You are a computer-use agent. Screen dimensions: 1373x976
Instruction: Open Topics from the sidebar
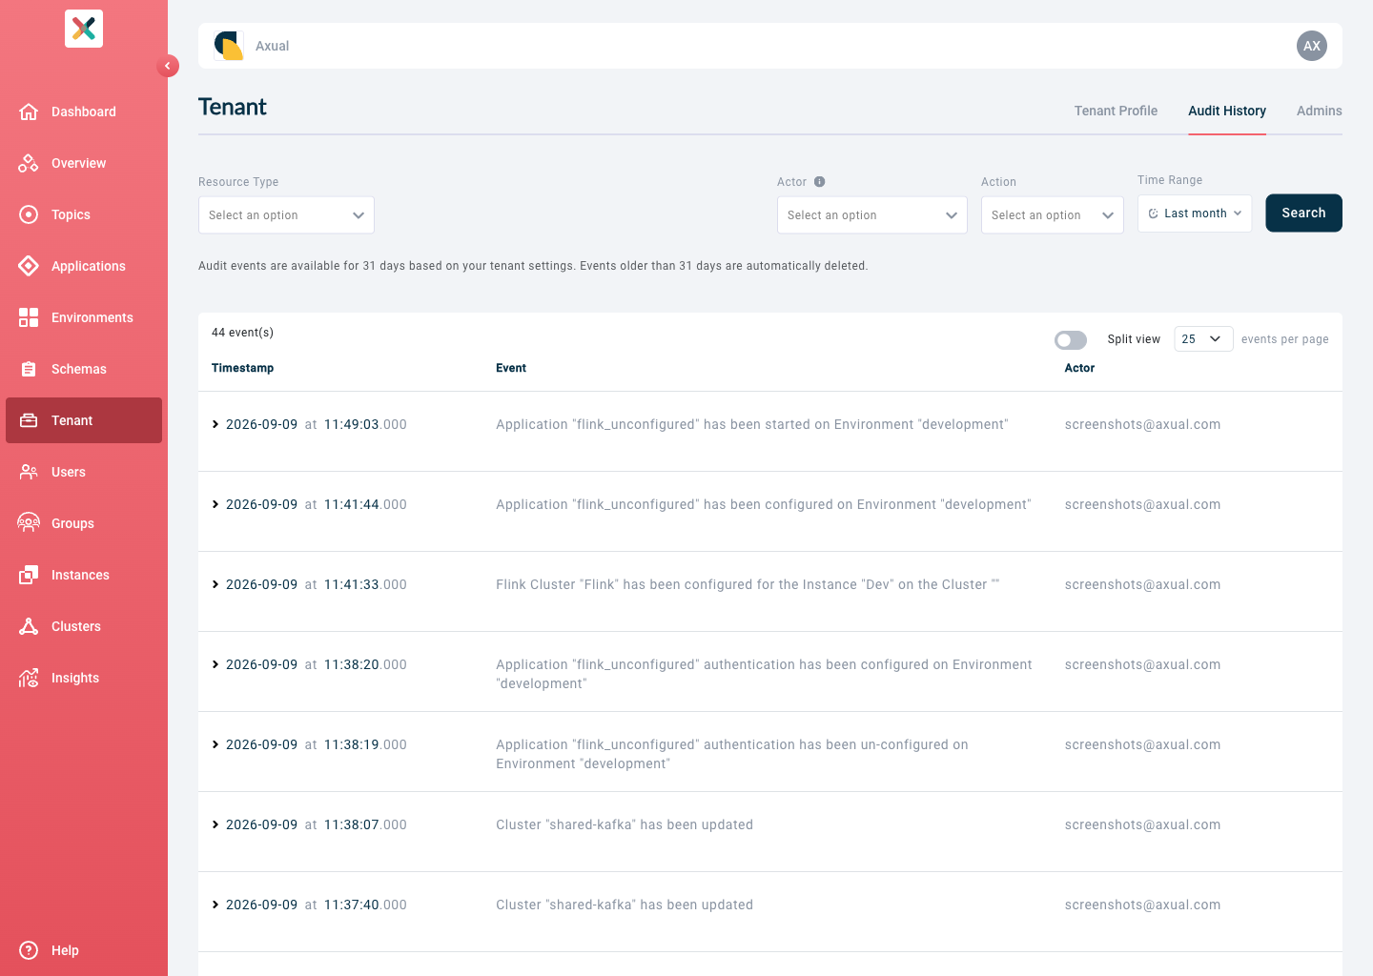pyautogui.click(x=84, y=214)
